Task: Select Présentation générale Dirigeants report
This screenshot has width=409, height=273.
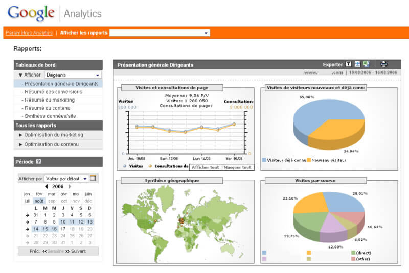Action: coord(58,84)
